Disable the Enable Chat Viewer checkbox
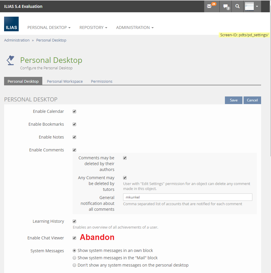Screen dimensions: 271x273 tap(74, 238)
